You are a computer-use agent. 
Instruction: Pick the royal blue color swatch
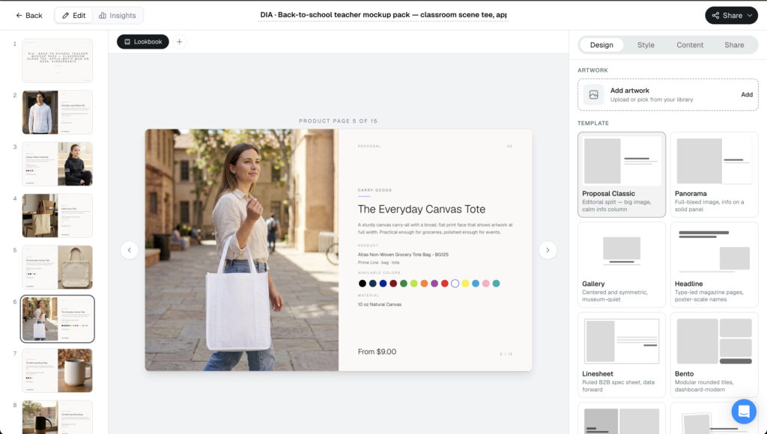(383, 284)
